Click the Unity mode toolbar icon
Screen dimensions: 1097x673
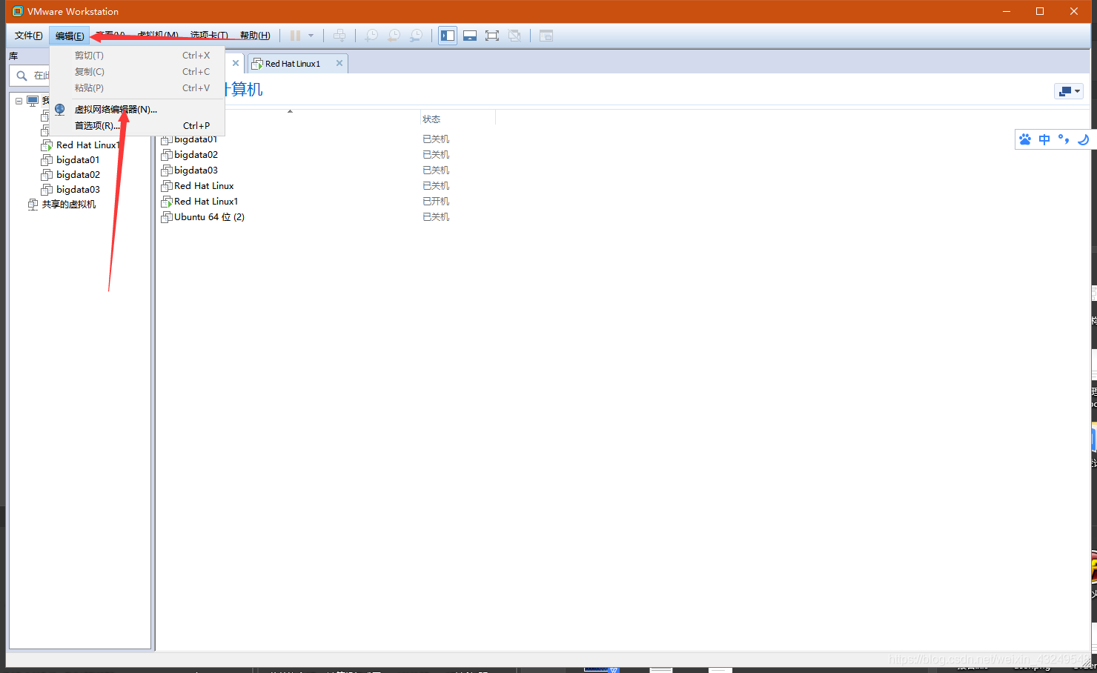(x=514, y=36)
